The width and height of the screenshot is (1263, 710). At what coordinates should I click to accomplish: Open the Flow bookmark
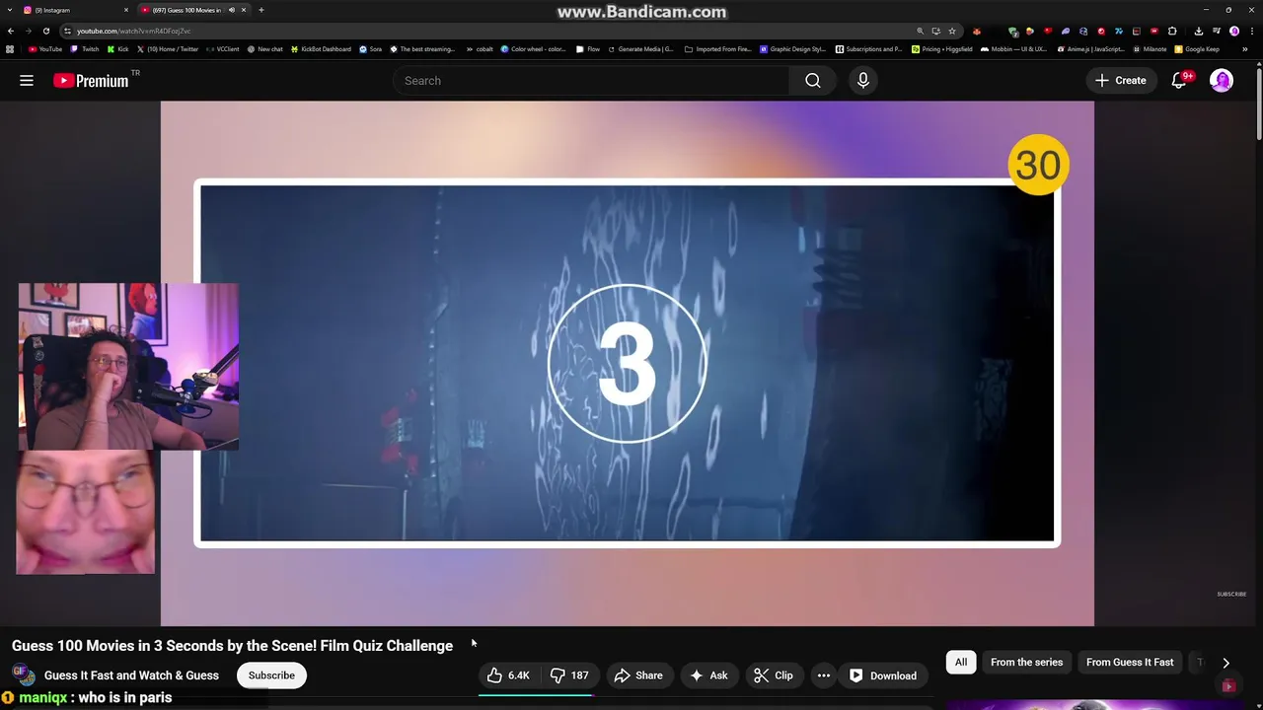(x=588, y=48)
